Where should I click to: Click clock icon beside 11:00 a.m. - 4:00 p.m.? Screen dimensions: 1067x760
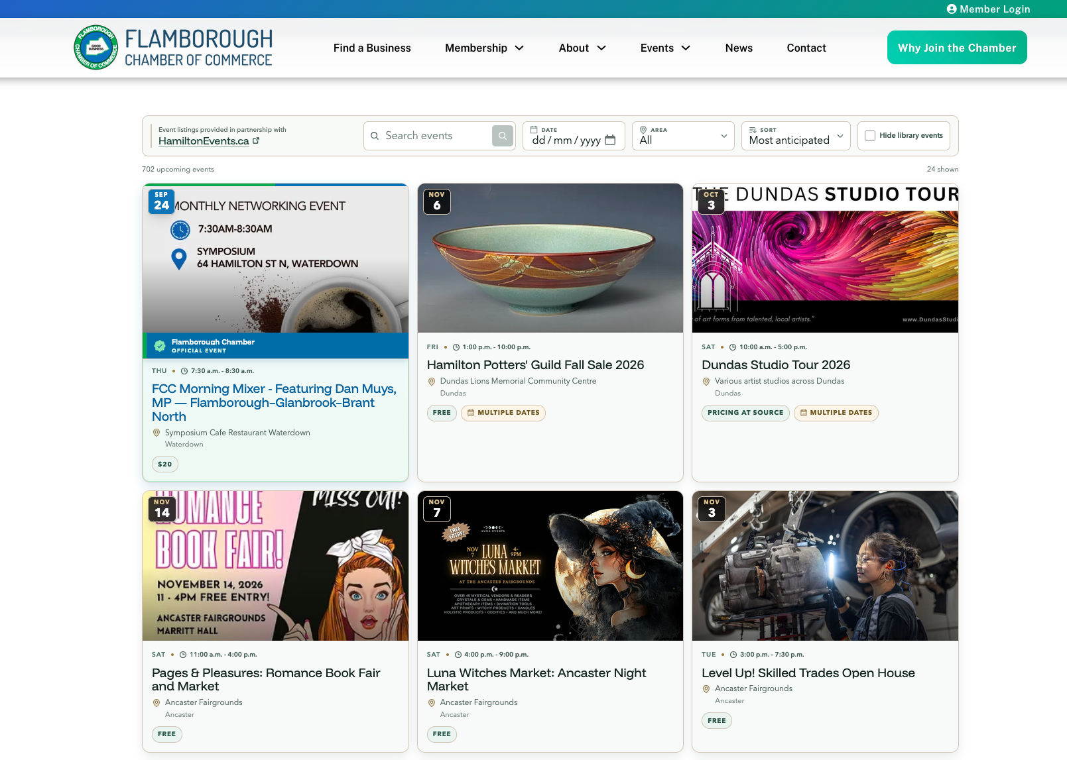(183, 655)
